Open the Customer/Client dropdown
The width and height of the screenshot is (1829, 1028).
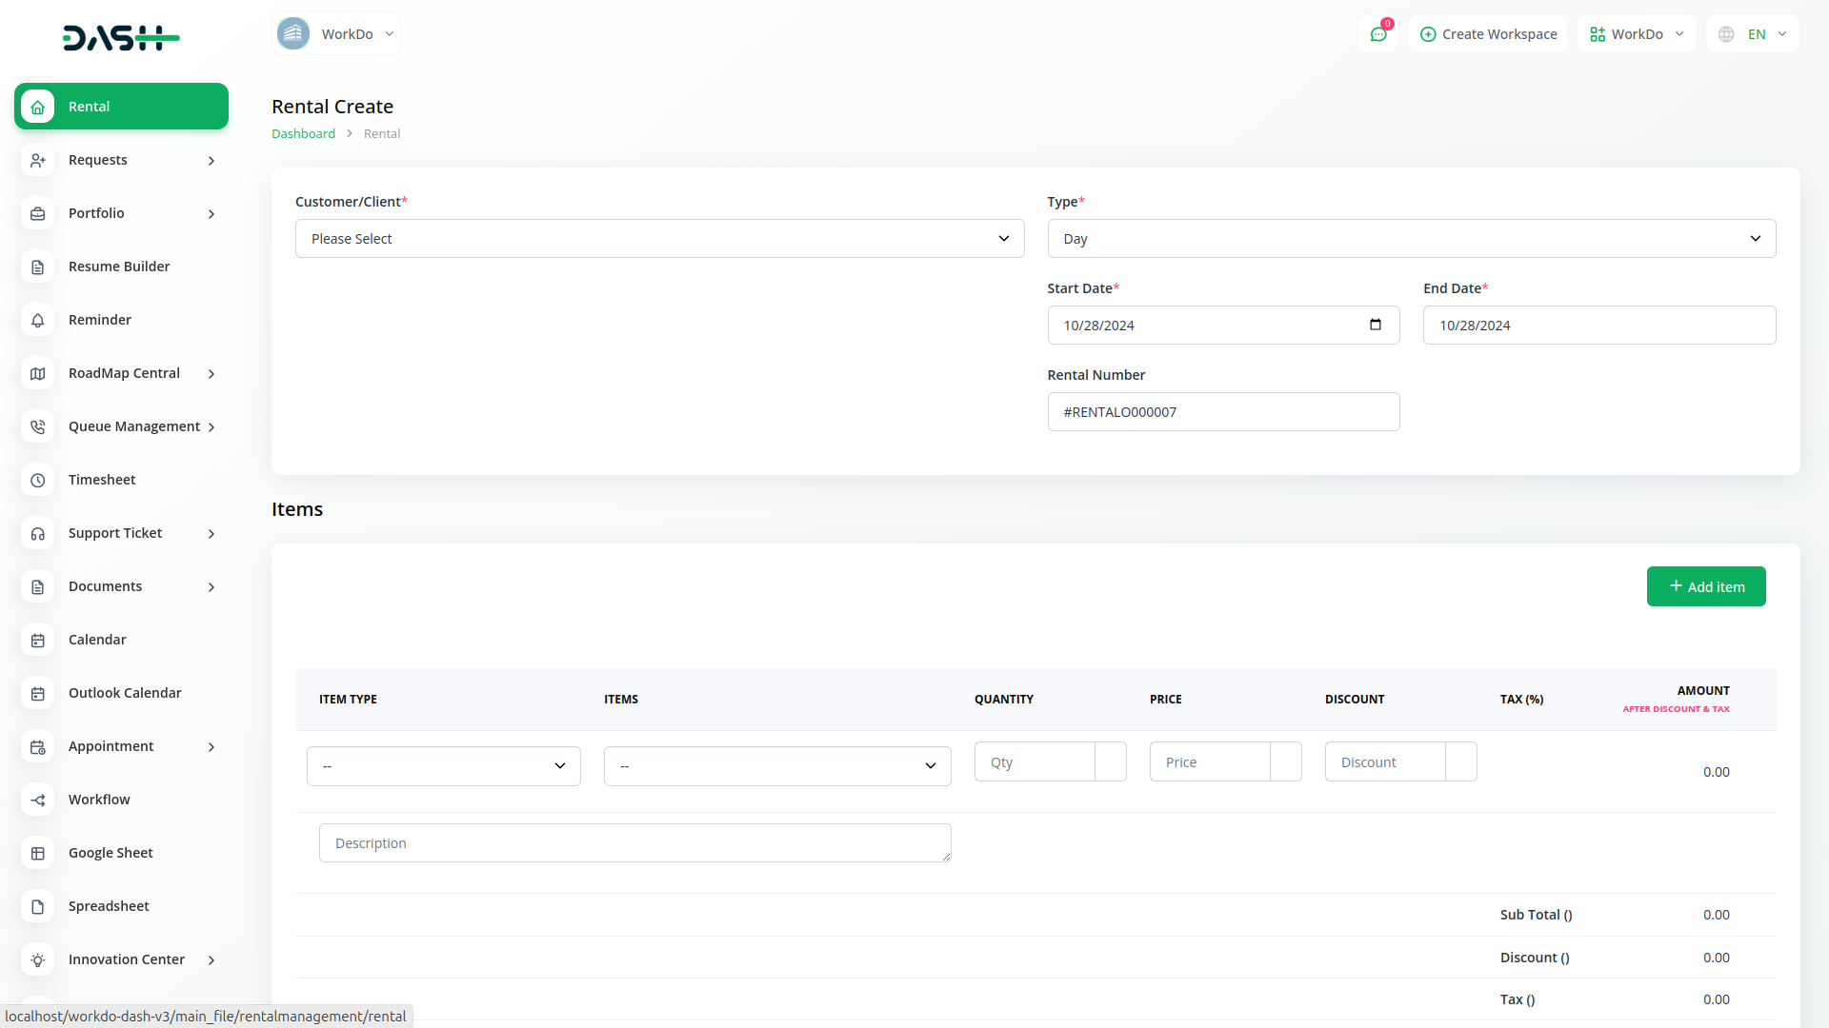659,239
